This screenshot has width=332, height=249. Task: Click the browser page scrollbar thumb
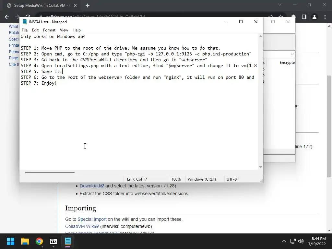(x=329, y=126)
